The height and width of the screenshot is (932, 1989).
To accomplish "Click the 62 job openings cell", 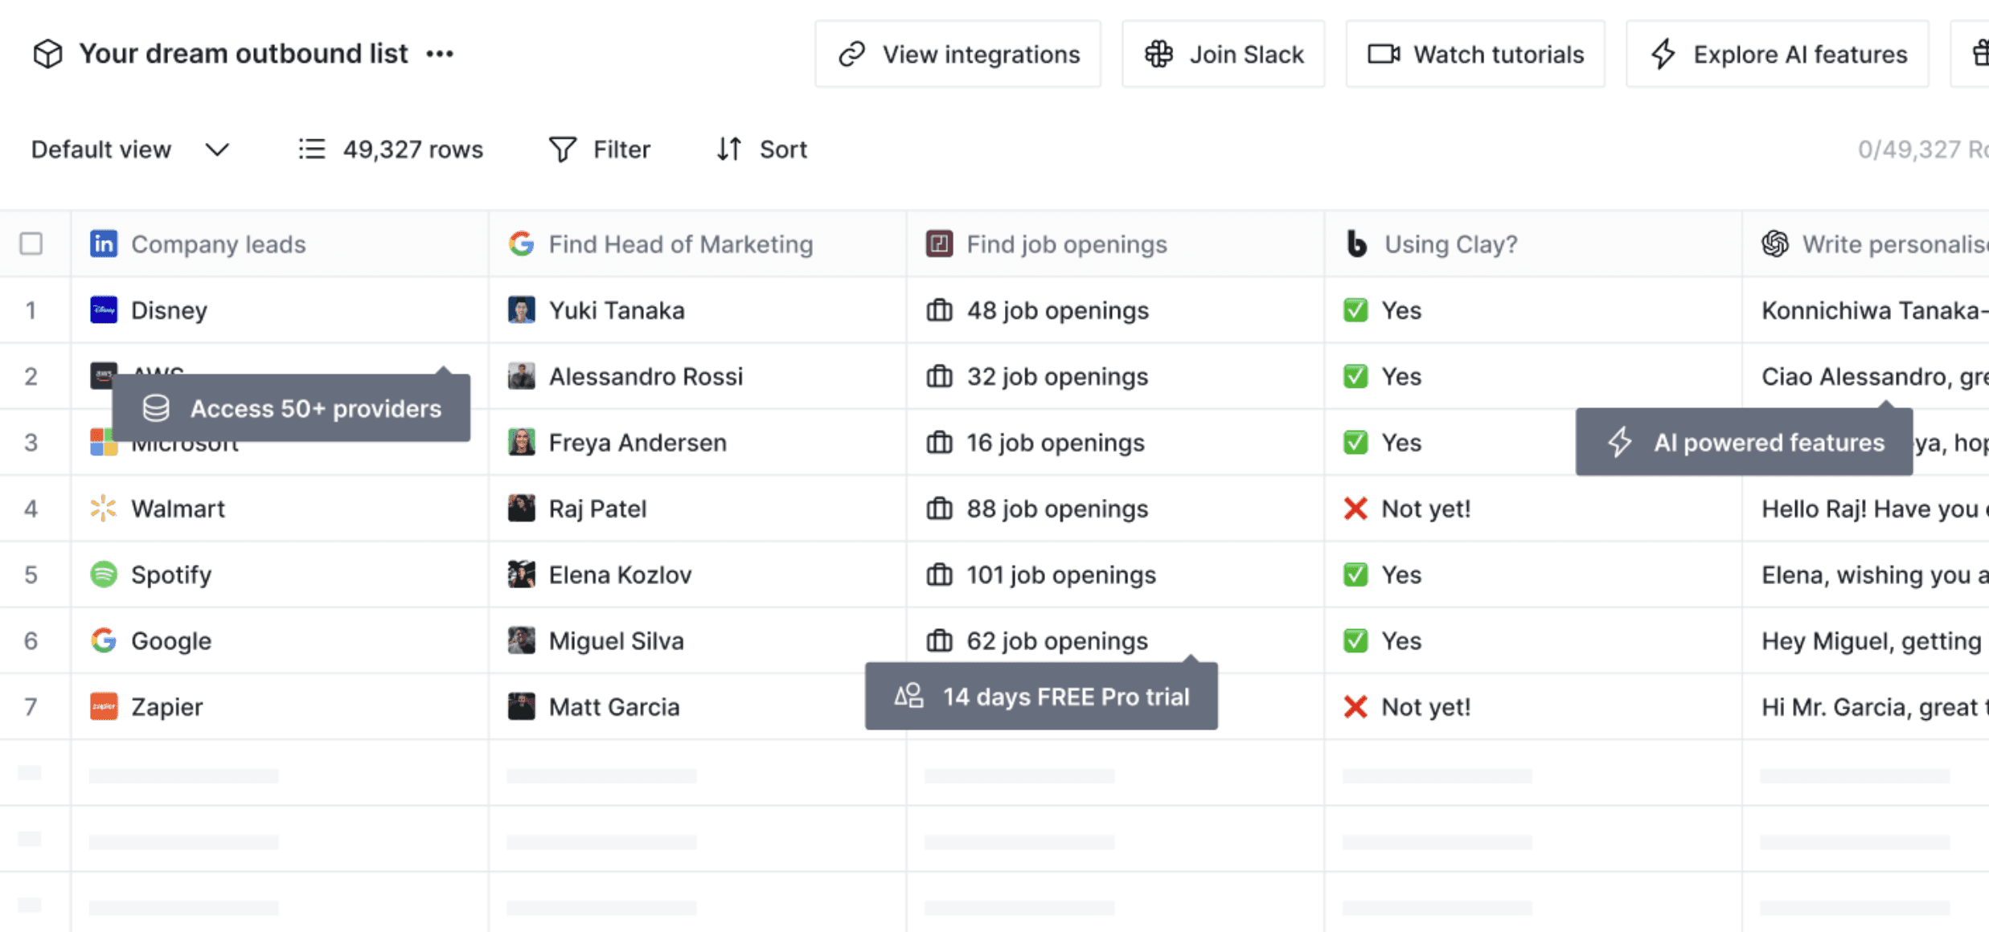I will pos(1116,640).
